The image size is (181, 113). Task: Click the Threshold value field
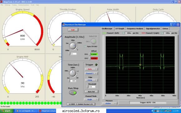[92, 87]
